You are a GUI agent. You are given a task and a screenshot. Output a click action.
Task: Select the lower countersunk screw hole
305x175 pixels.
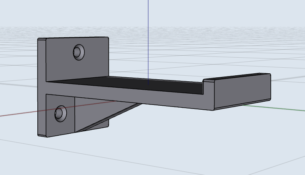pos(61,114)
